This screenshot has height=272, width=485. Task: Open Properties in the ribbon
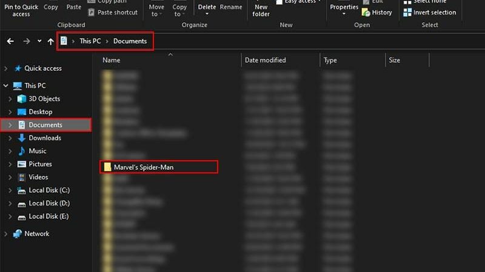tap(344, 7)
